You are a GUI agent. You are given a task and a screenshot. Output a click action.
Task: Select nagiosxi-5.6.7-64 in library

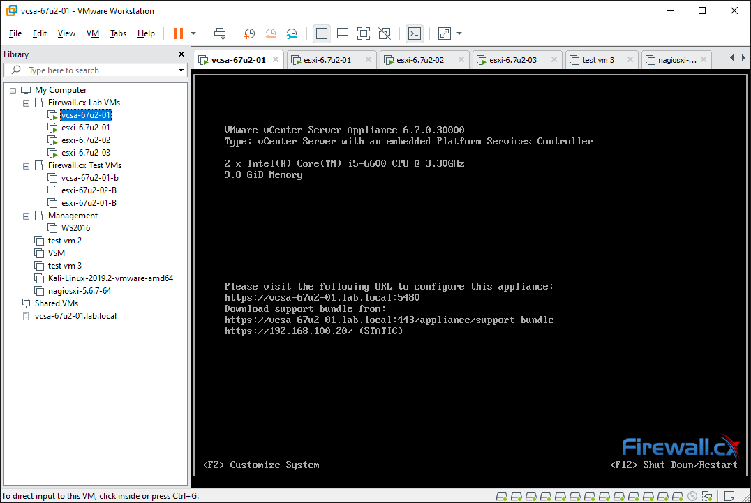click(x=79, y=290)
